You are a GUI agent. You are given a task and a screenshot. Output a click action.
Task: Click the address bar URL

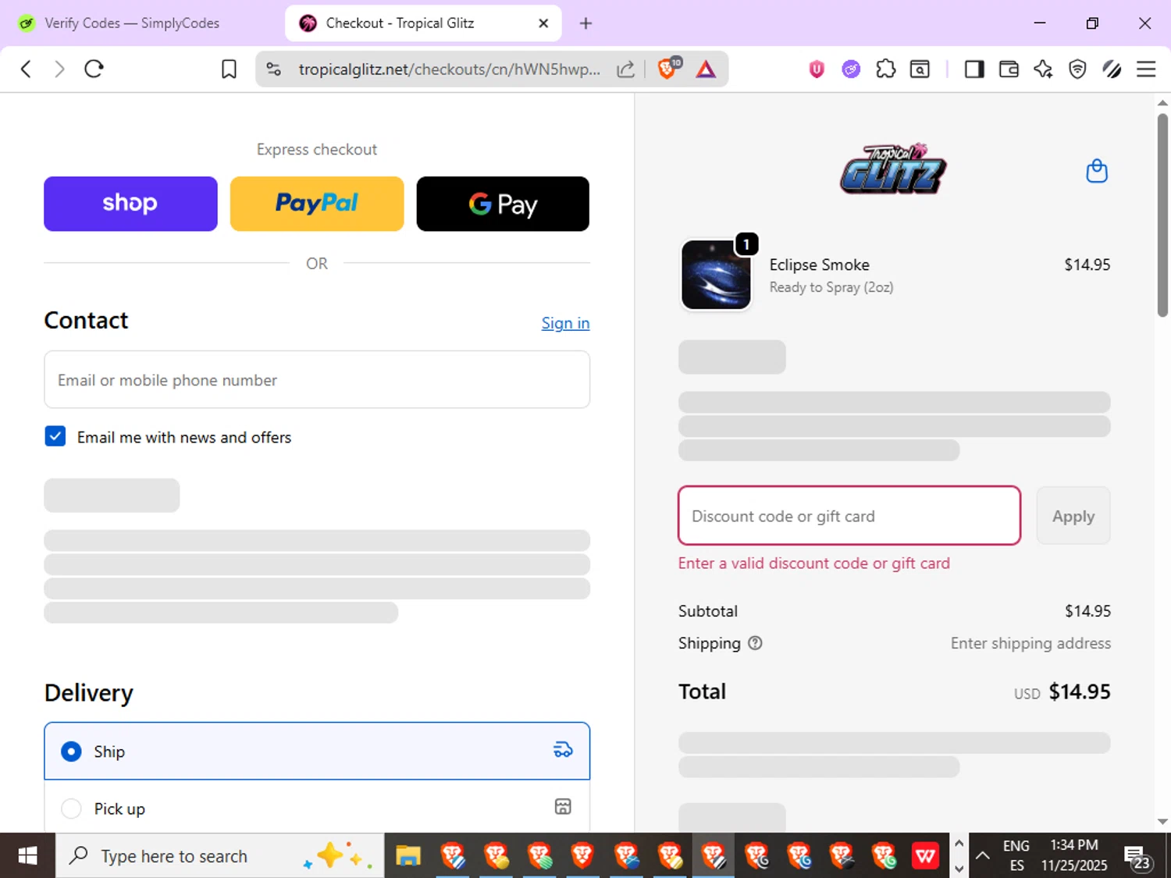[449, 69]
